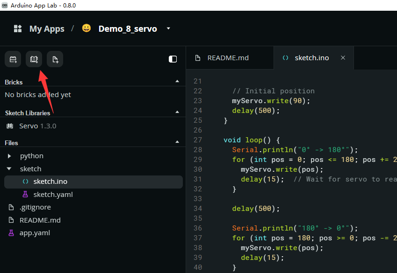
Task: Click the sketch.yaml flask icon
Action: click(x=25, y=194)
